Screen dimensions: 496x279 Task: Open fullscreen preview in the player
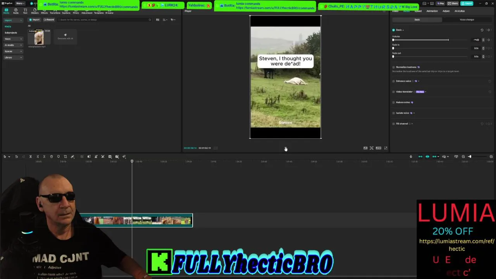386,148
